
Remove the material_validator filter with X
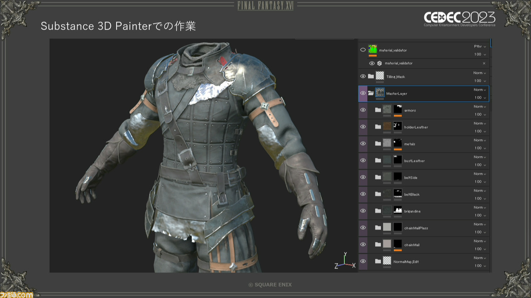(484, 63)
